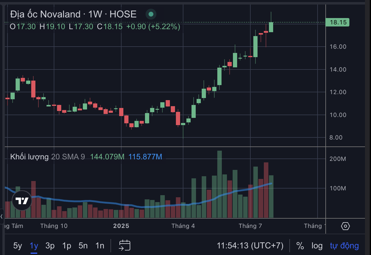Select the 5y time range
371x255 pixels.
click(x=18, y=246)
